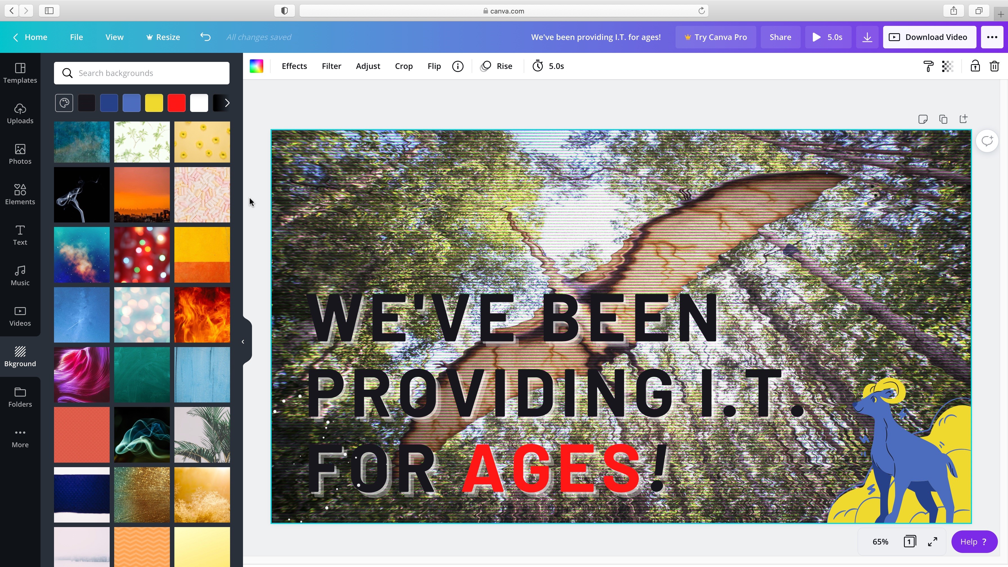Toggle the page grid view icon
The height and width of the screenshot is (567, 1008).
[909, 542]
